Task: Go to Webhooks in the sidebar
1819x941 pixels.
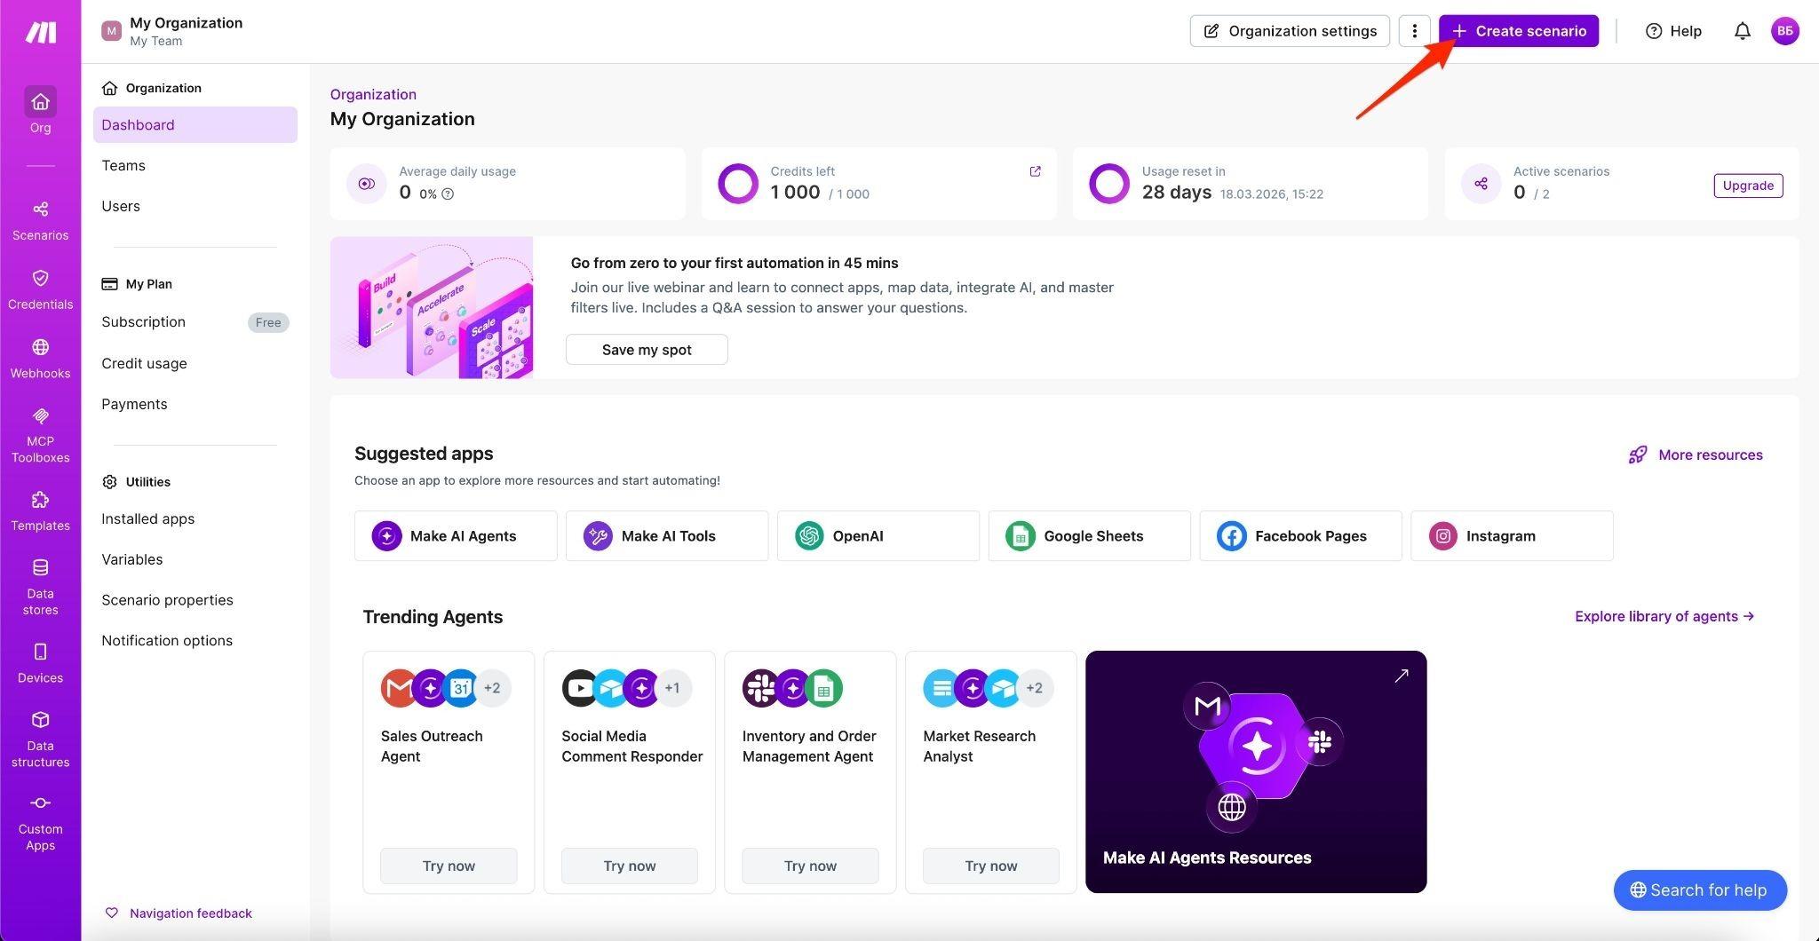Action: pyautogui.click(x=40, y=358)
